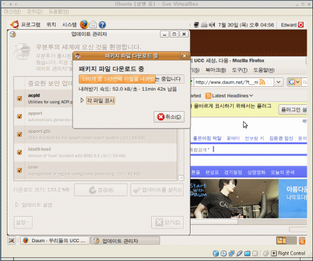Open the Edward user switcher
Image resolution: width=313 pixels, height=261 pixels.
289,25
